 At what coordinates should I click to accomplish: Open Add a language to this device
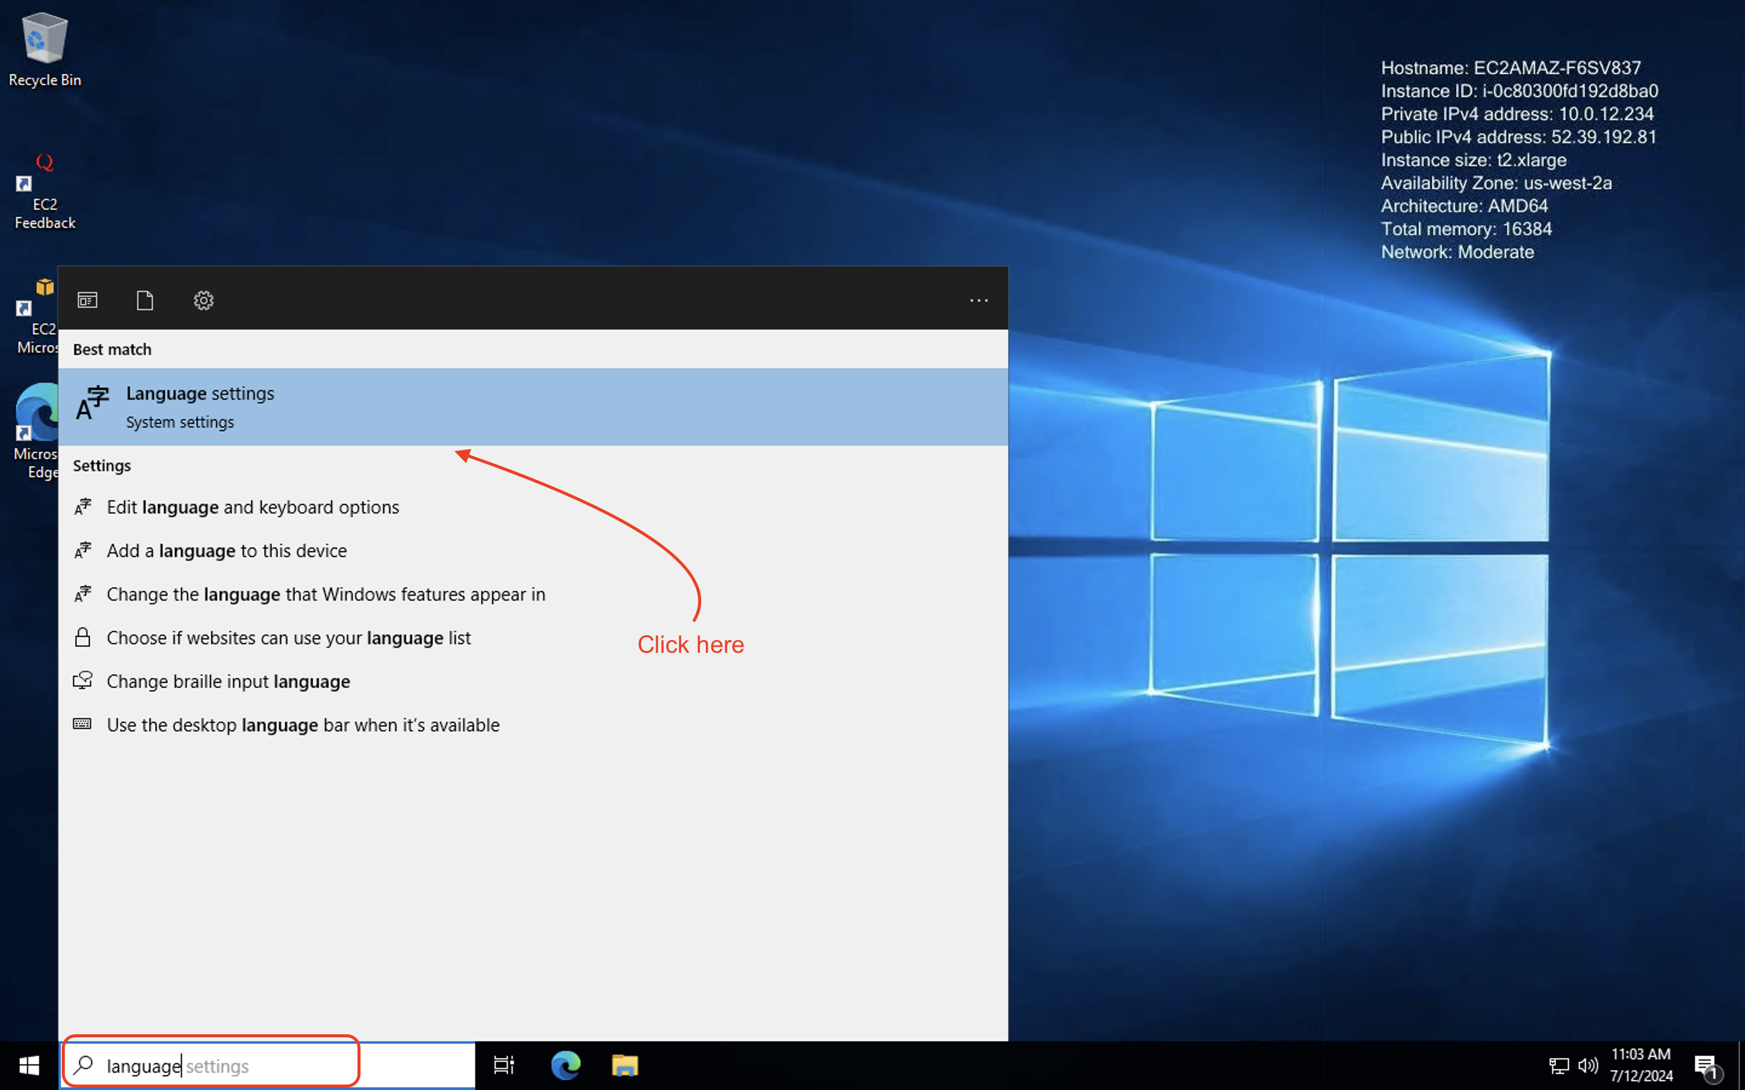(227, 550)
